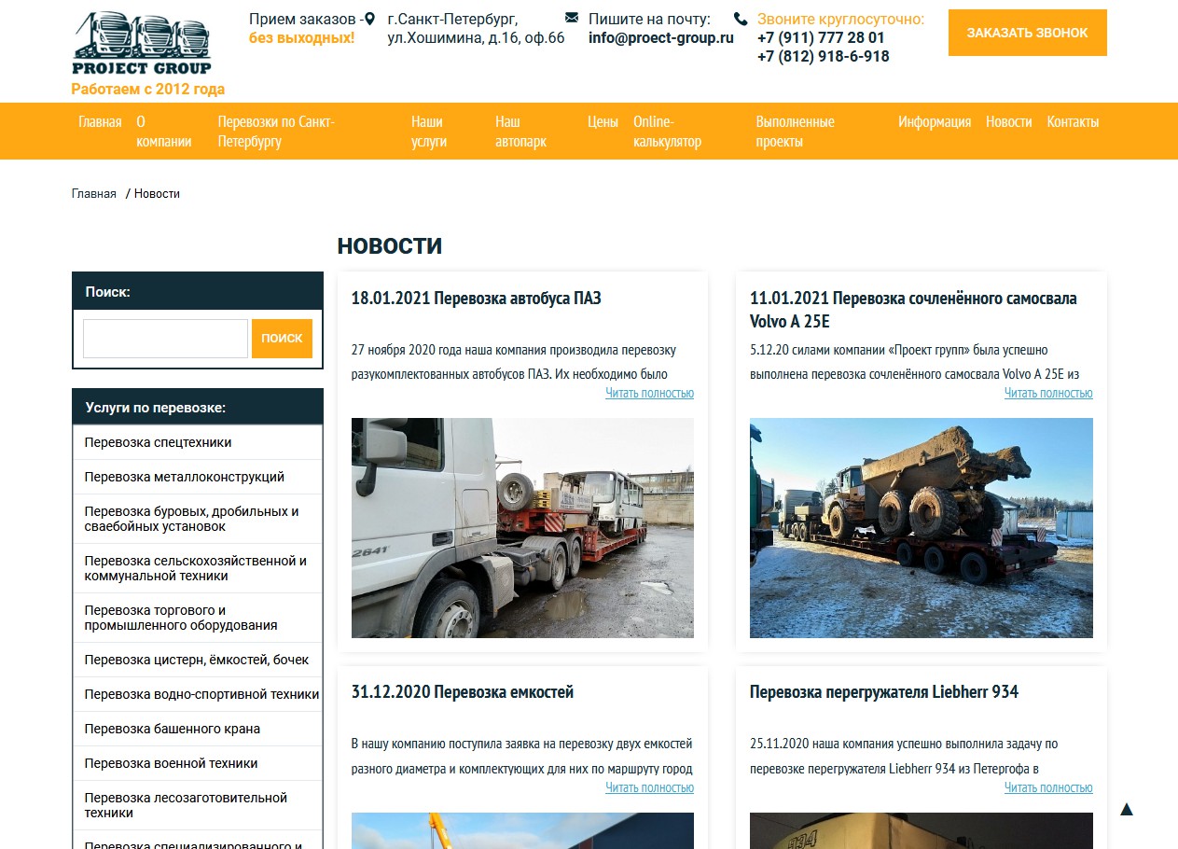The height and width of the screenshot is (849, 1178).
Task: Click the scroll-to-top arrow icon
Action: tap(1126, 809)
